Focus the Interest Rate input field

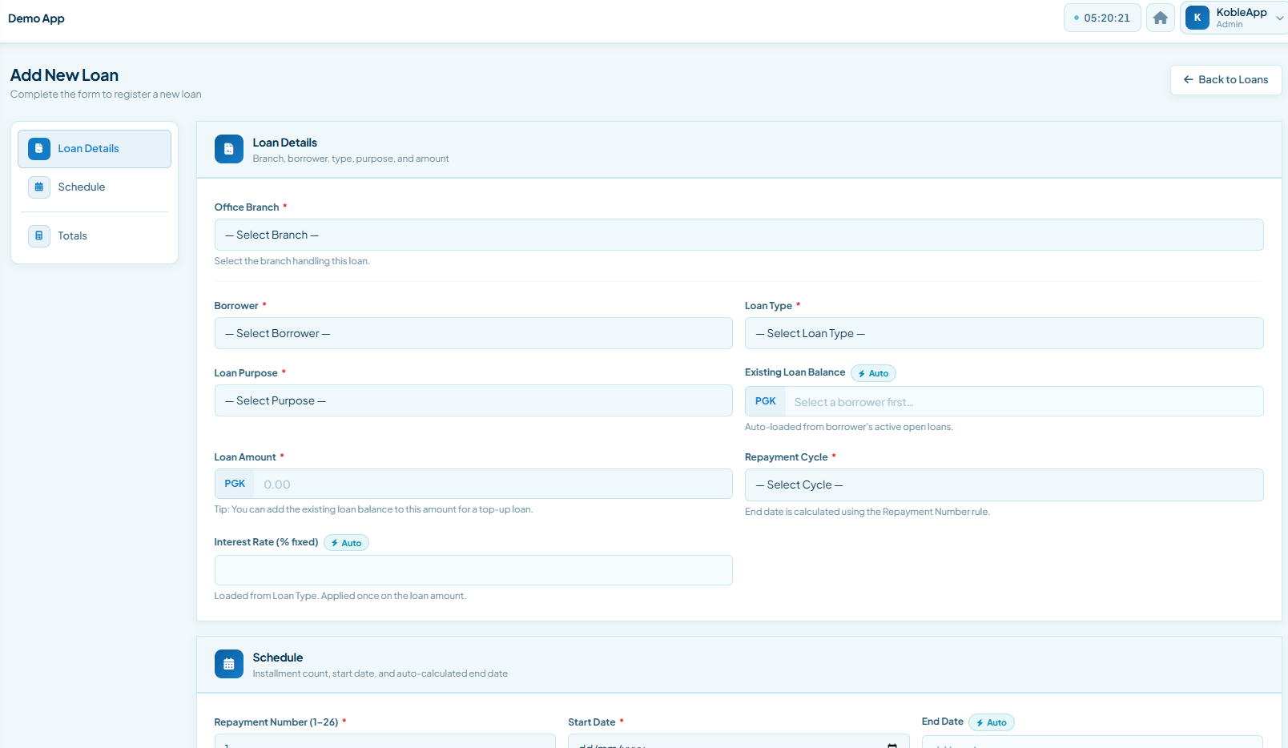[473, 570]
